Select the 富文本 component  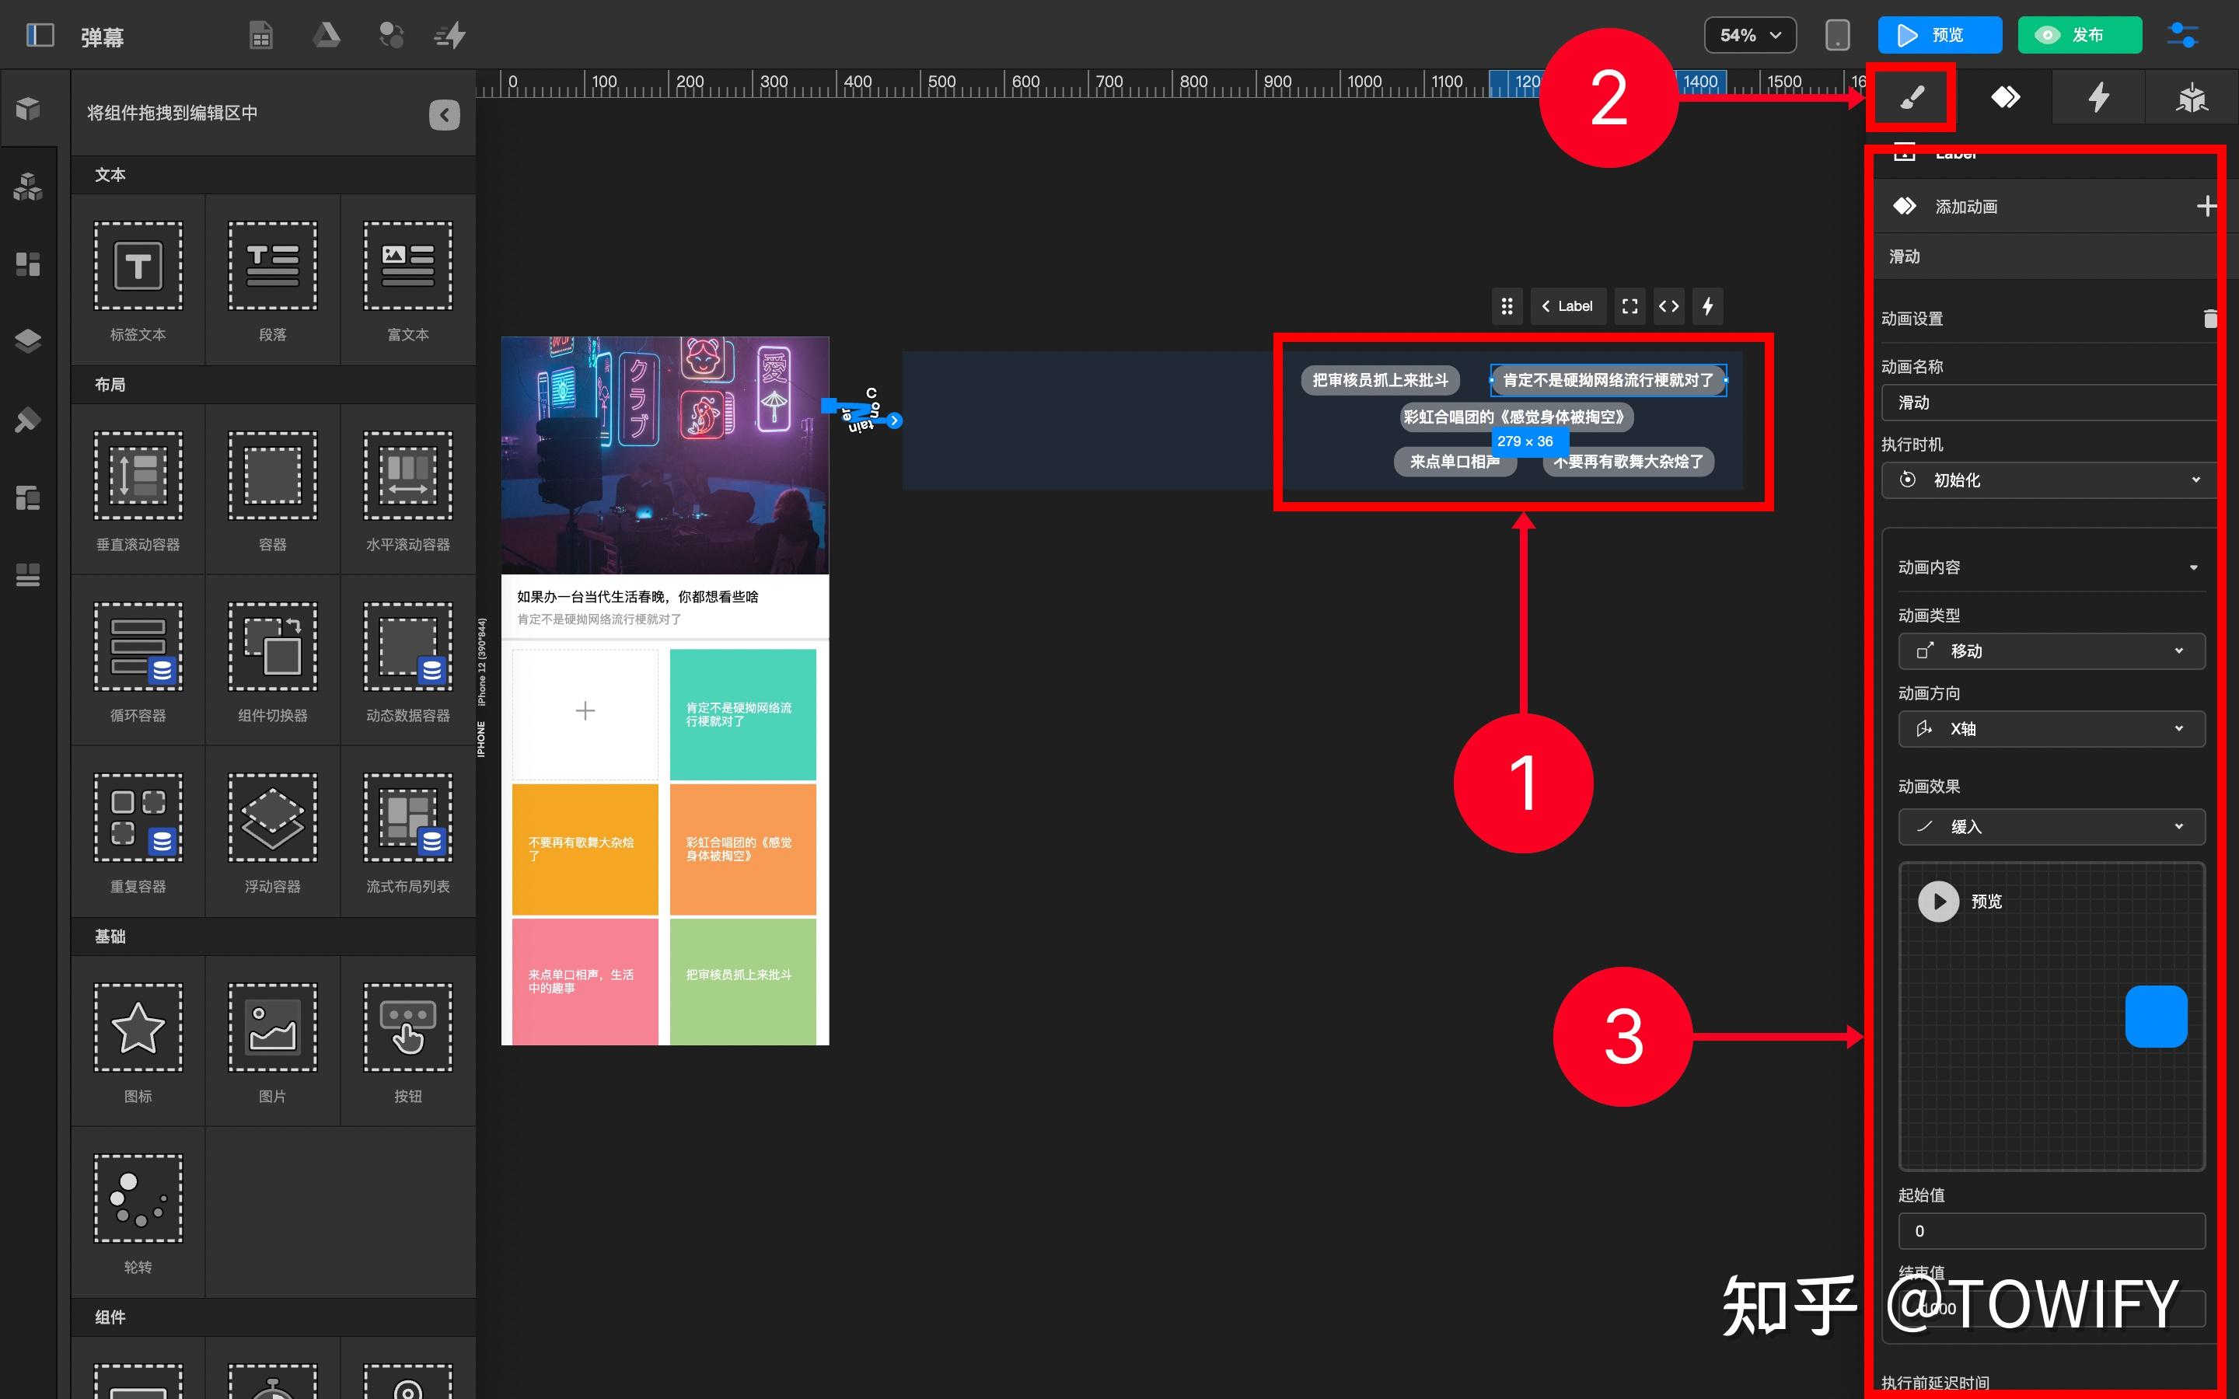(408, 281)
